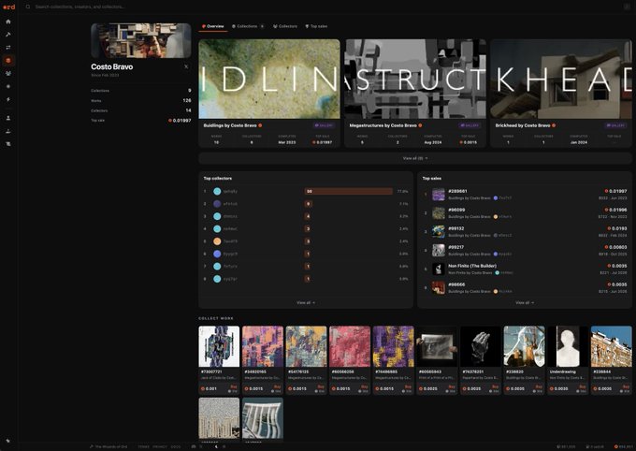Screen dimensions: 636x451
Task: Open The Wizards of Ord link in footer
Action: 108,446
